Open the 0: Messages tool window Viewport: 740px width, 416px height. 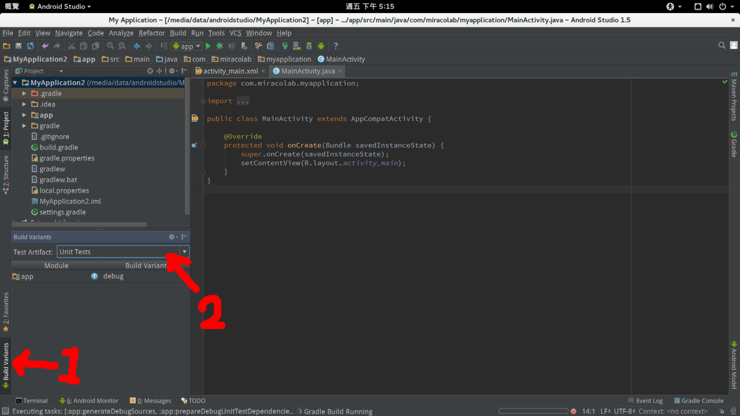pyautogui.click(x=150, y=401)
